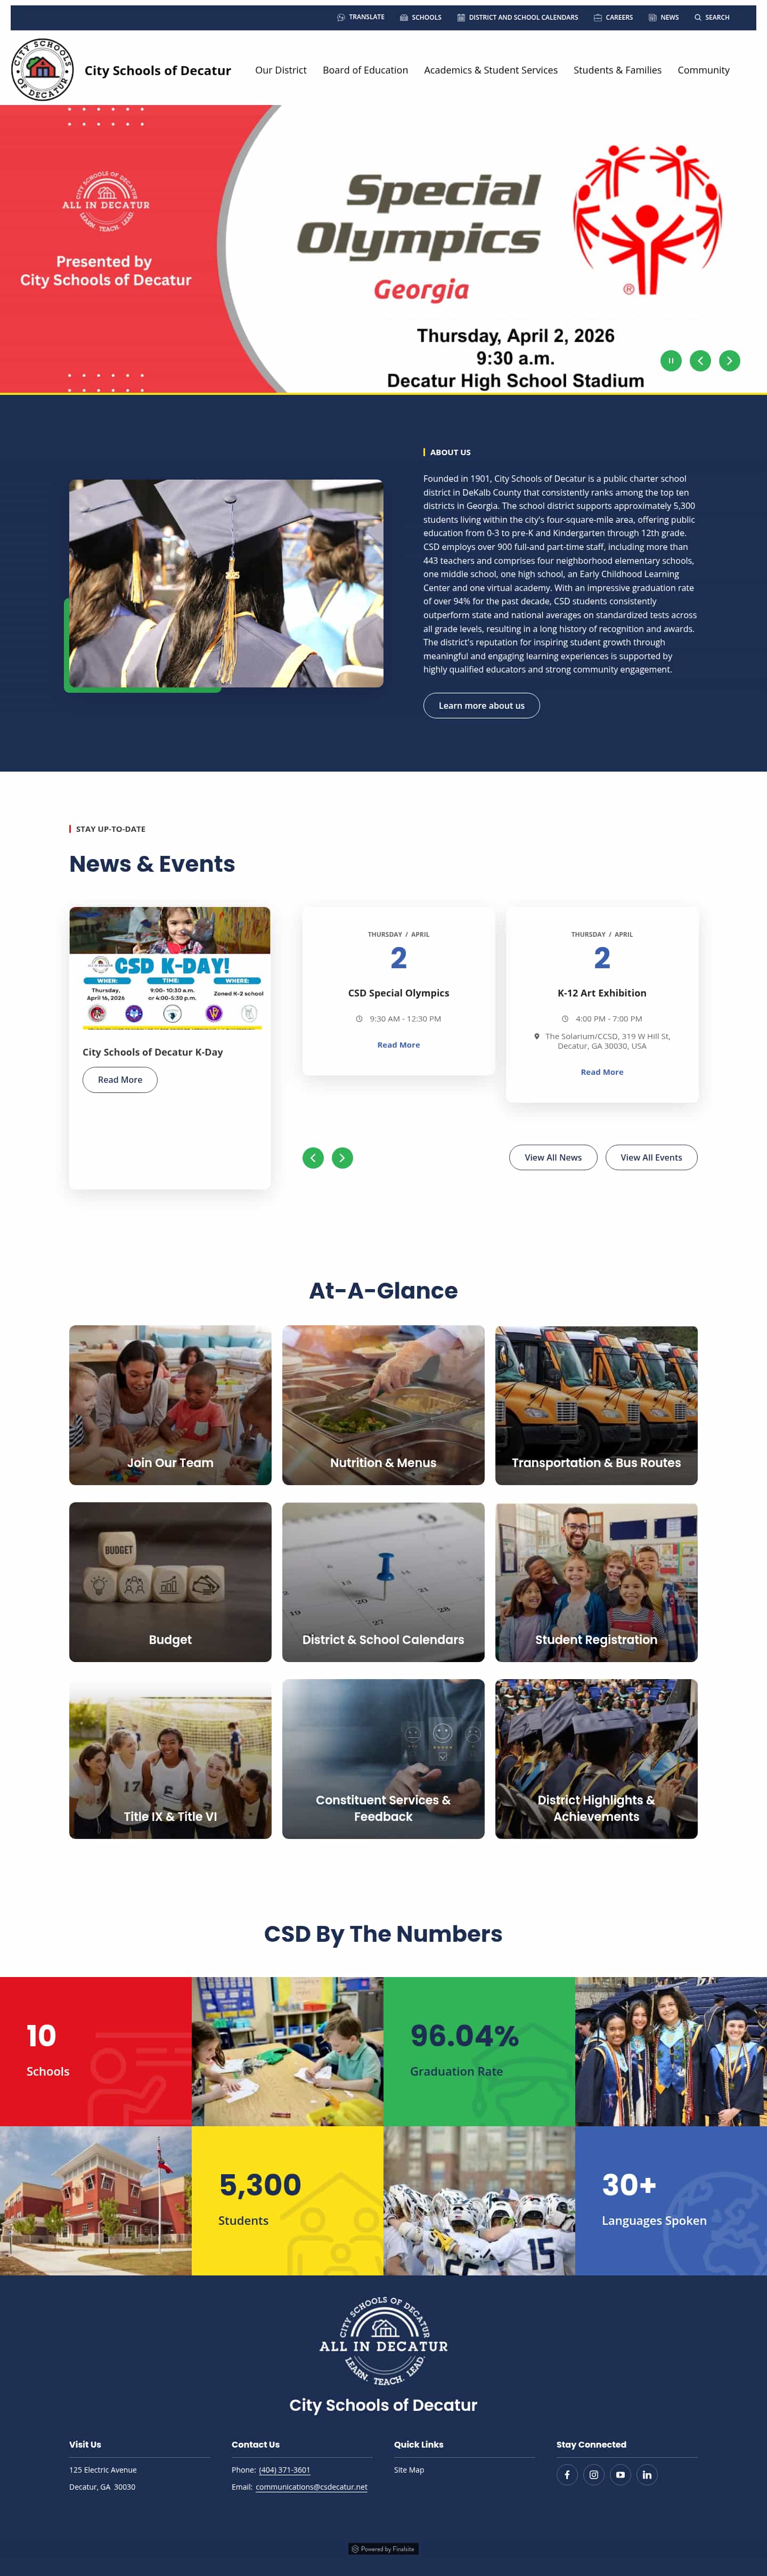Move the events carousel backward
767x2576 pixels.
tap(313, 1157)
